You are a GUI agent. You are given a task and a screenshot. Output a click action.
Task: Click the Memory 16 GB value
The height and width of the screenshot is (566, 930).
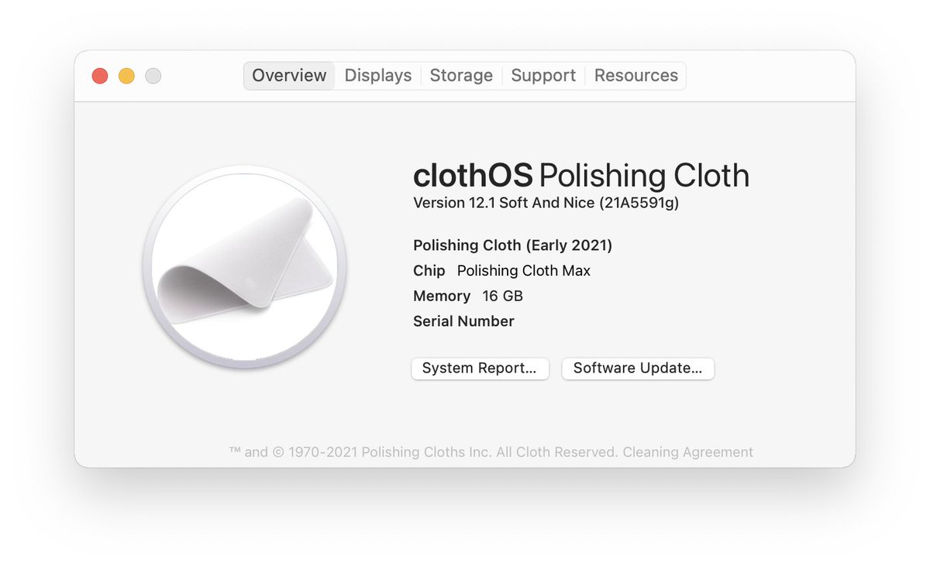pyautogui.click(x=502, y=296)
